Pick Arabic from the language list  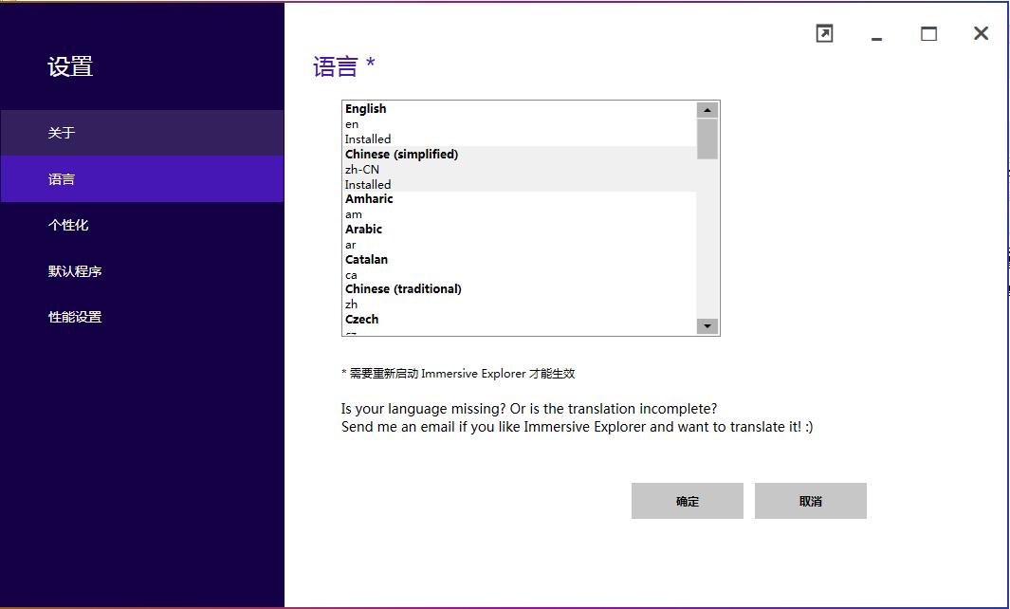pos(519,236)
